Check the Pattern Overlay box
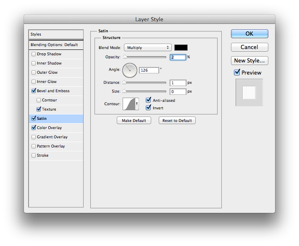This screenshot has width=299, height=246. [x=34, y=146]
